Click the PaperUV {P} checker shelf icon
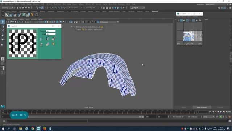This screenshot has height=131, width=232. 7,15
